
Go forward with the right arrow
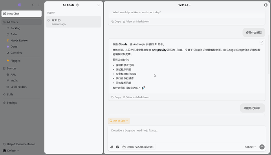point(39,5)
